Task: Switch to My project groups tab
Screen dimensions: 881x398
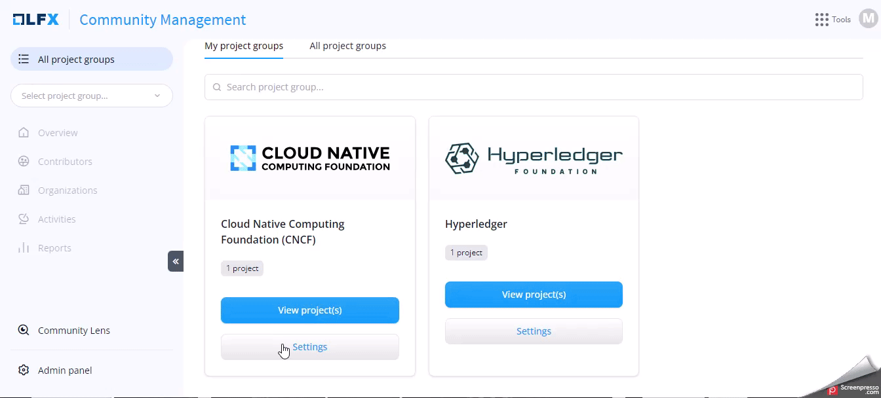Action: pos(244,46)
